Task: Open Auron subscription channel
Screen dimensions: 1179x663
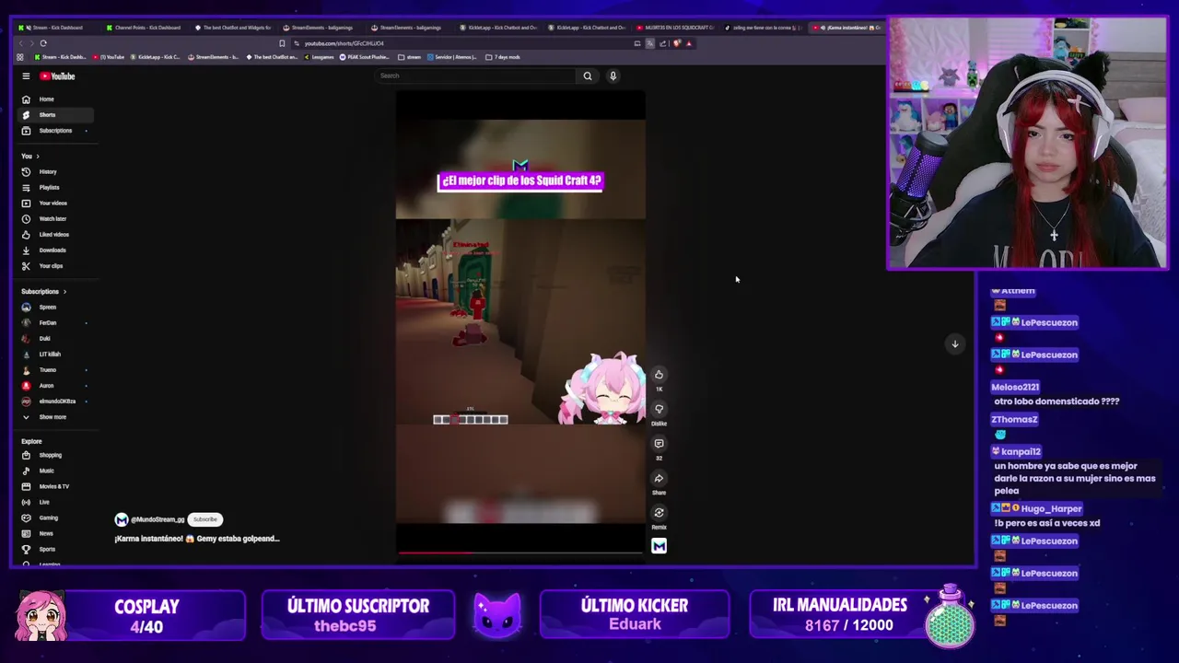Action: (x=55, y=386)
